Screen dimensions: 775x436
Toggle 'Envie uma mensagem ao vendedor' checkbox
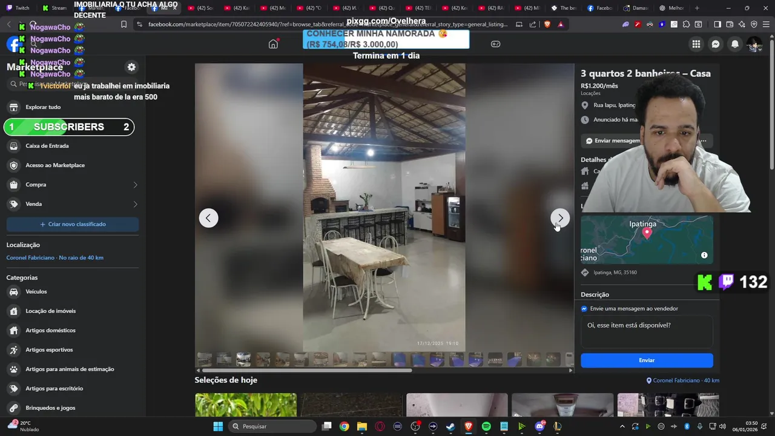(x=584, y=309)
